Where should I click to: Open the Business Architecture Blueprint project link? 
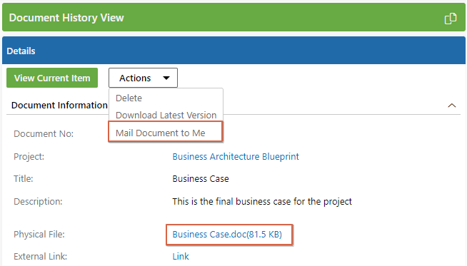pyautogui.click(x=236, y=156)
